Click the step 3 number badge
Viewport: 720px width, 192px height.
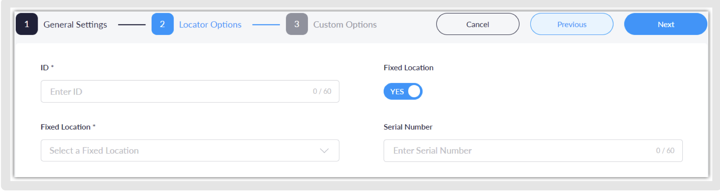[297, 24]
